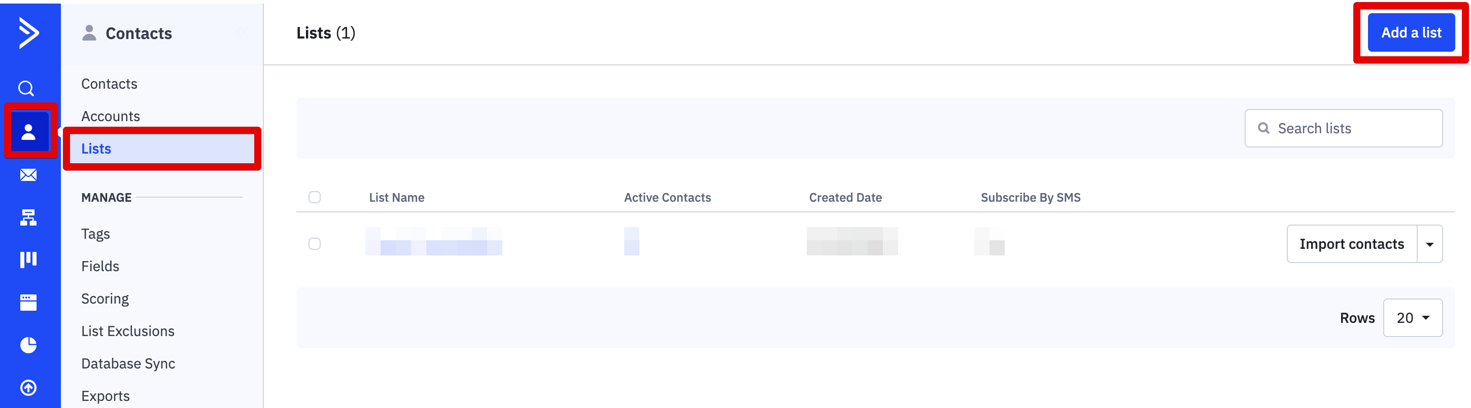Screen dimensions: 1471x408
Task: Open the Campaigns envelope icon
Action: tap(28, 175)
